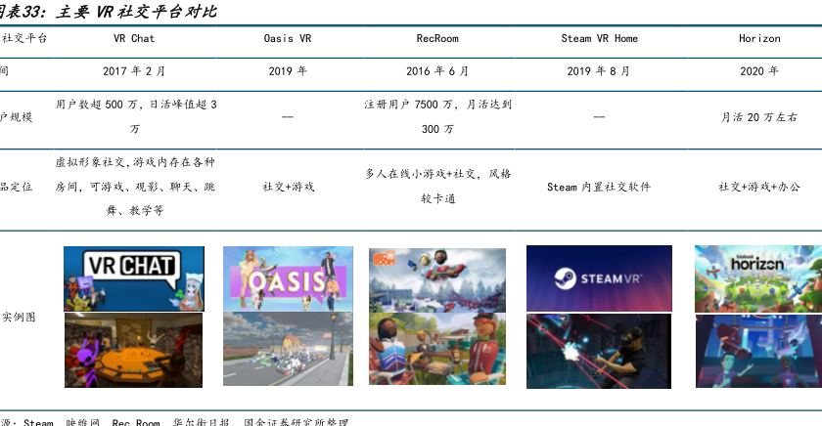Click the table title 主要 VR 社交平台对比
The image size is (822, 426).
pos(136,12)
